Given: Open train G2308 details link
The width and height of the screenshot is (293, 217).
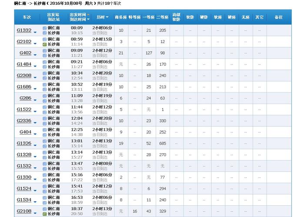Looking at the screenshot, I should pyautogui.click(x=24, y=76).
